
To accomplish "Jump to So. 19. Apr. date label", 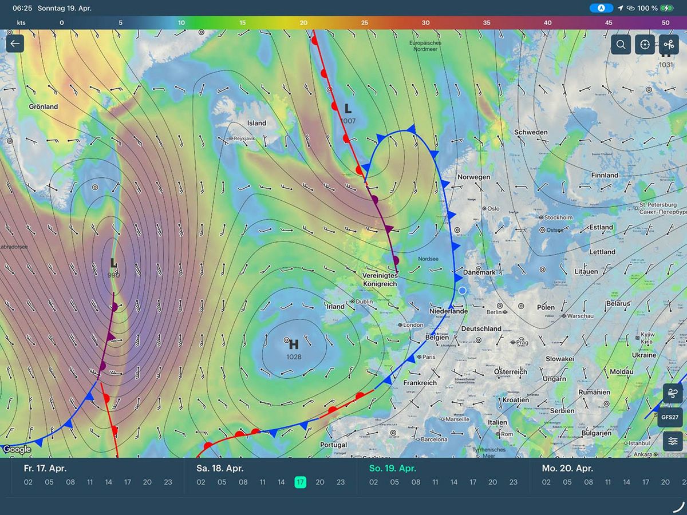I will (392, 468).
